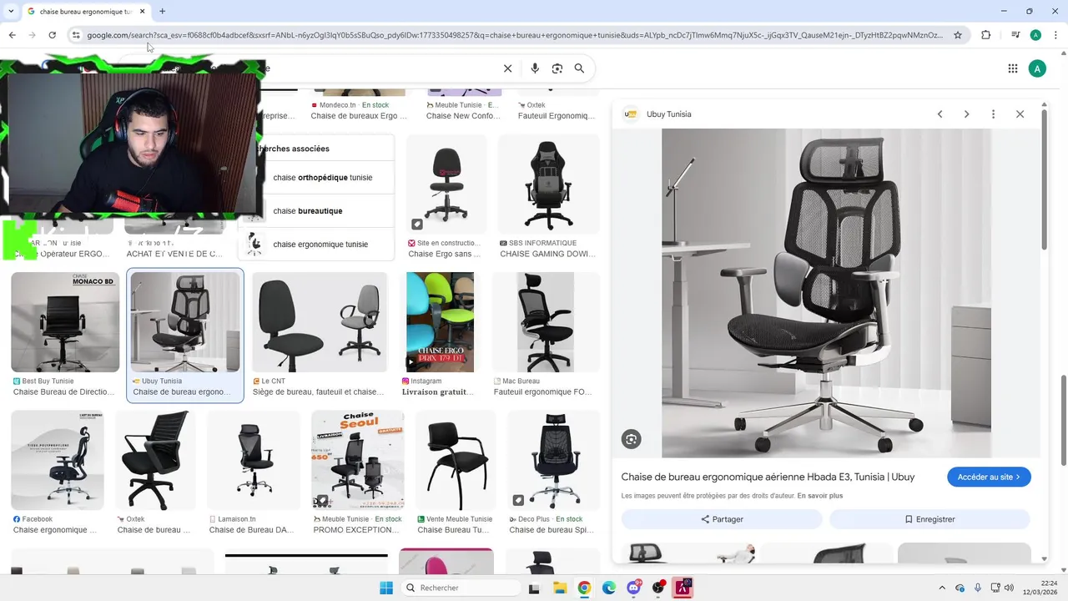Open Microsoft Edge from taskbar
The height and width of the screenshot is (601, 1068).
click(609, 588)
